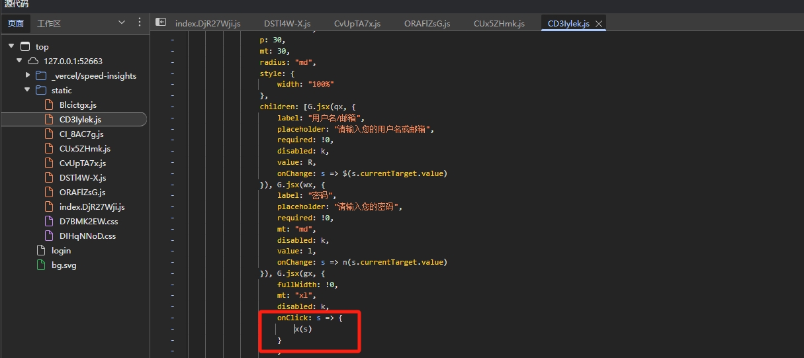
Task: Click the D7BMK2EW.css file icon
Action: pyautogui.click(x=48, y=222)
